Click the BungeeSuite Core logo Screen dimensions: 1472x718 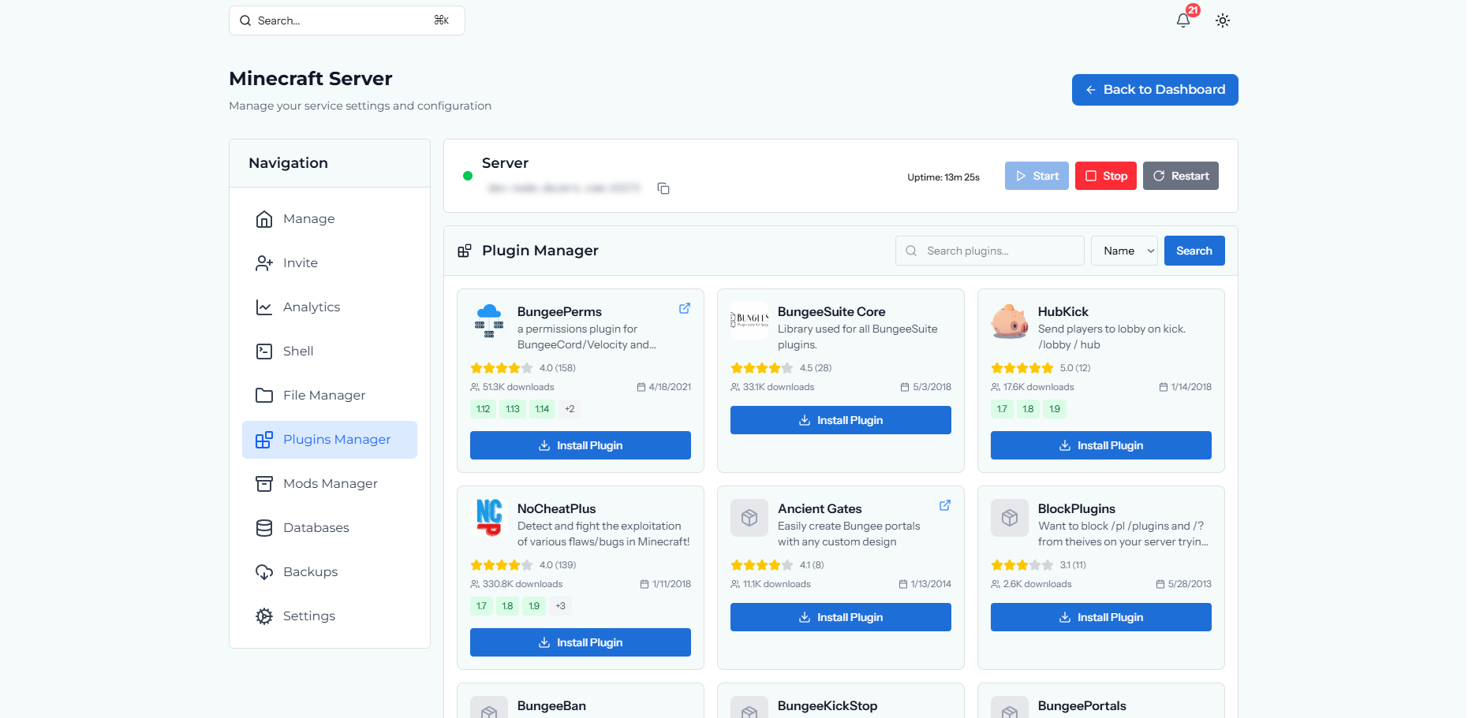pyautogui.click(x=749, y=321)
